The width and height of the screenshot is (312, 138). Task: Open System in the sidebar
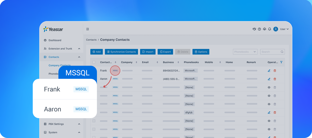click(x=53, y=132)
